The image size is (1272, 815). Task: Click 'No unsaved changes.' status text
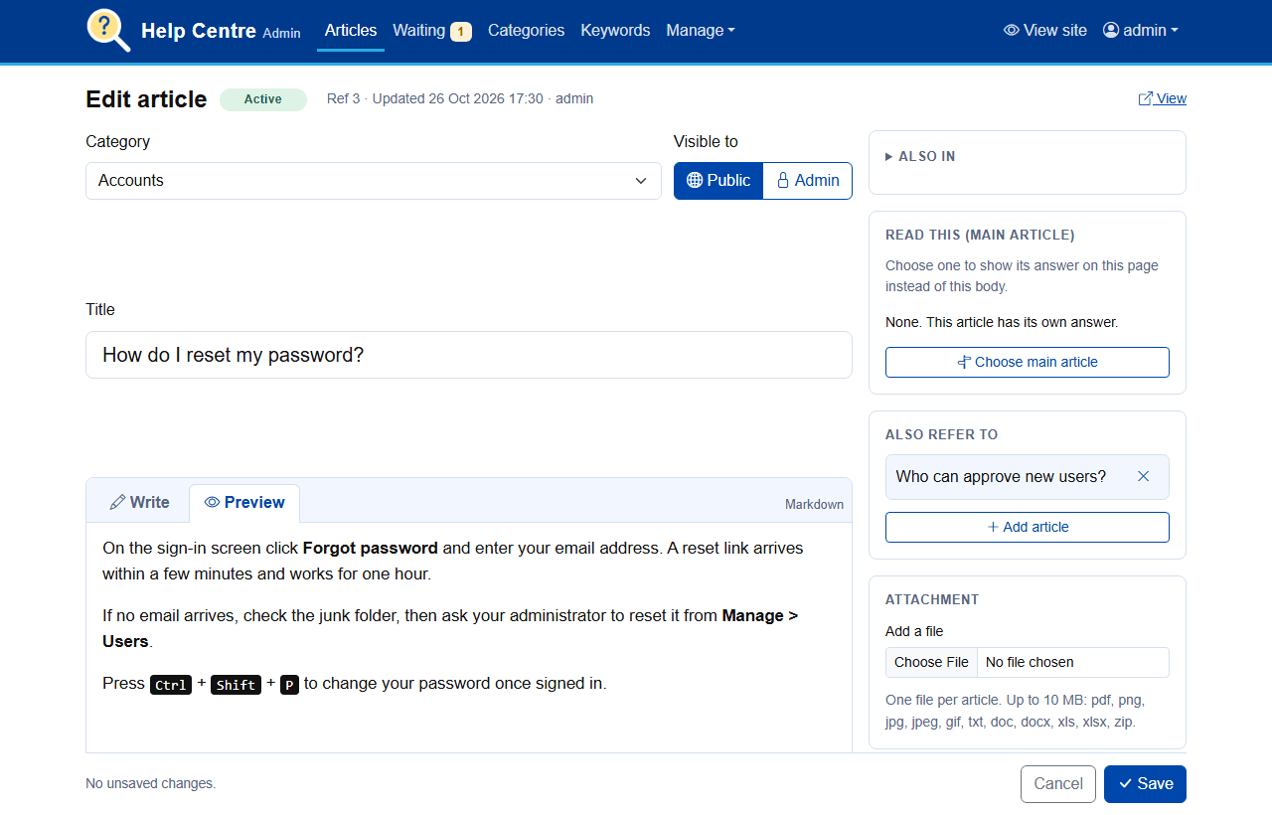(150, 784)
